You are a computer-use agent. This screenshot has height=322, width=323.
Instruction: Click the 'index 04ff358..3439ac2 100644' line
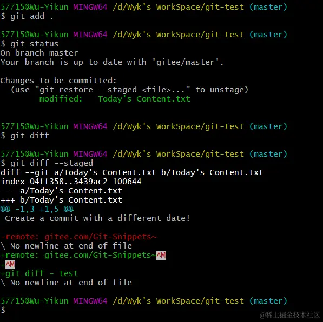pyautogui.click(x=71, y=182)
